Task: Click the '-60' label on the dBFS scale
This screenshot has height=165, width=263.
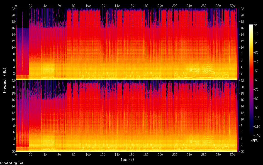Action: [258, 80]
